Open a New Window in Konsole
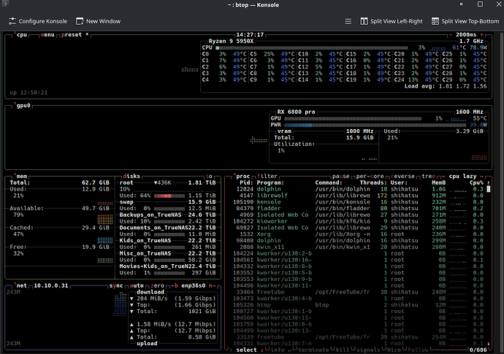Viewport: 504px width, 354px height. [98, 21]
